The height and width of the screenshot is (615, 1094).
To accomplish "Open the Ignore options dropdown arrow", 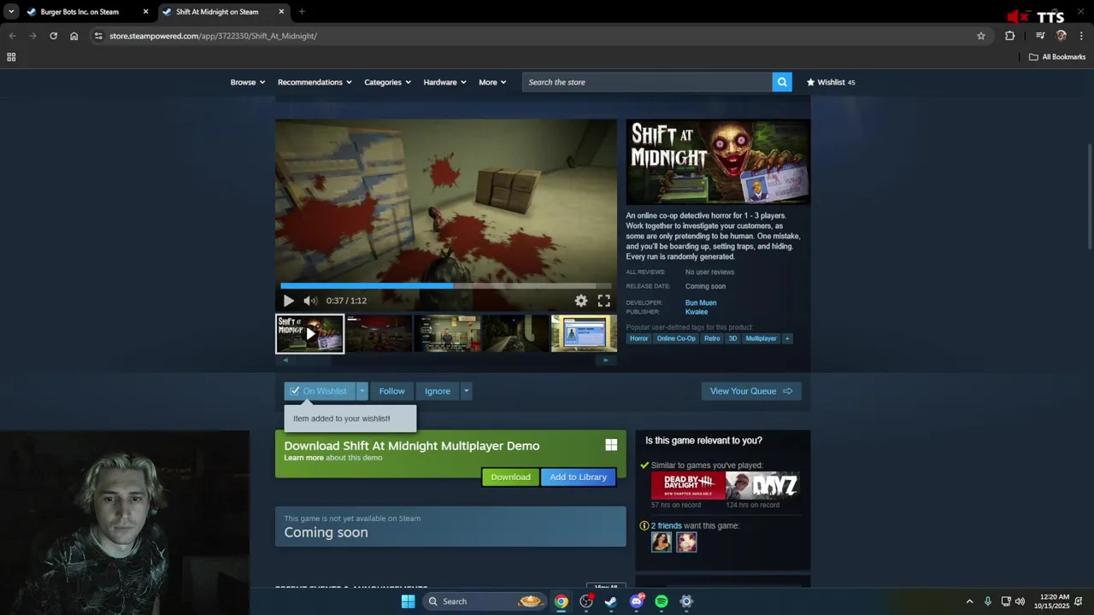I will (x=466, y=391).
